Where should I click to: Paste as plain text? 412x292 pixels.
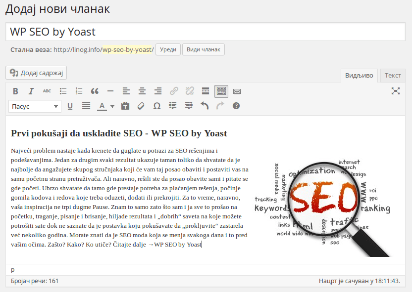(x=125, y=106)
